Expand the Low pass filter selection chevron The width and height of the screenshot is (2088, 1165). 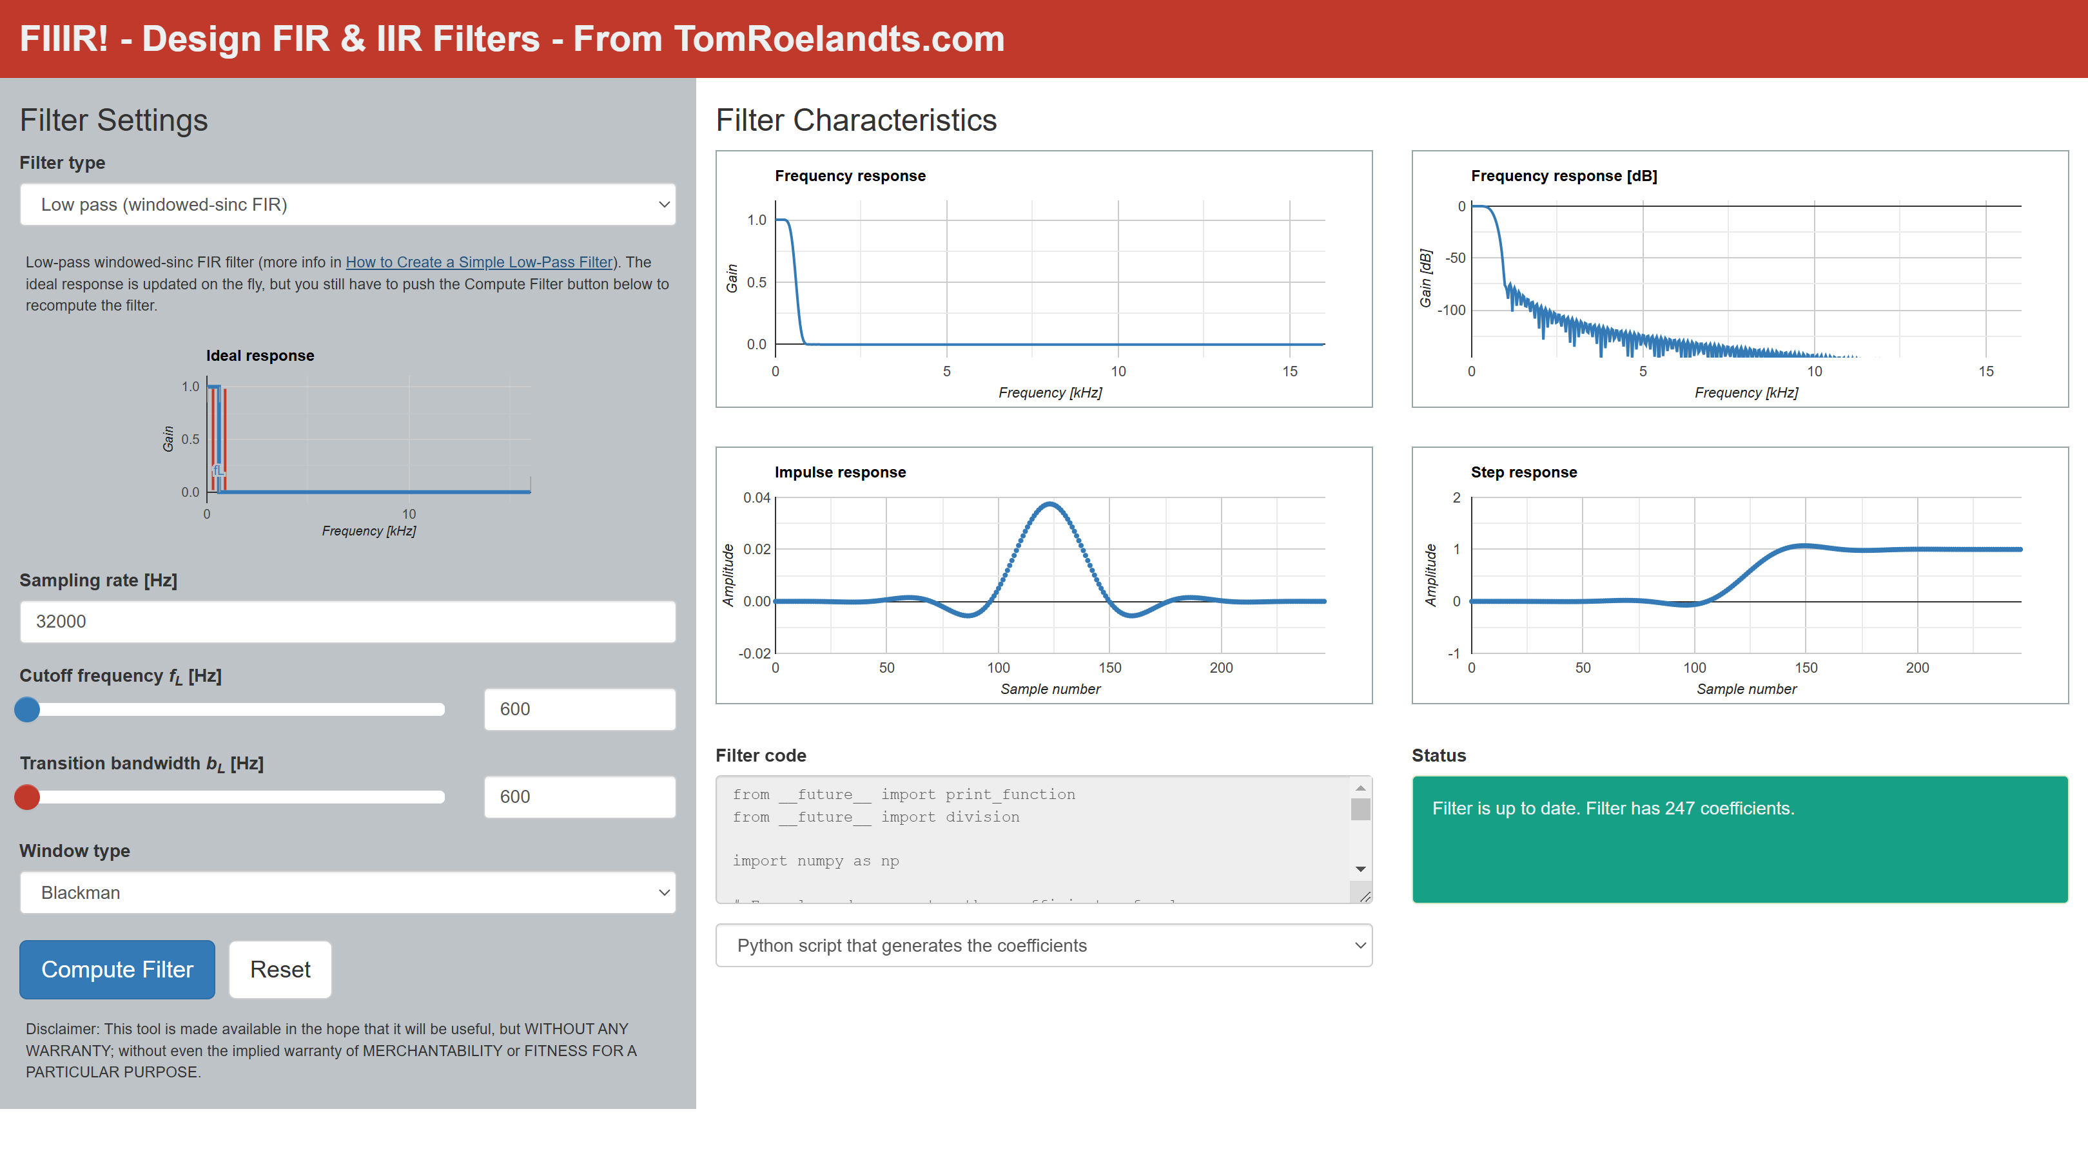point(664,204)
